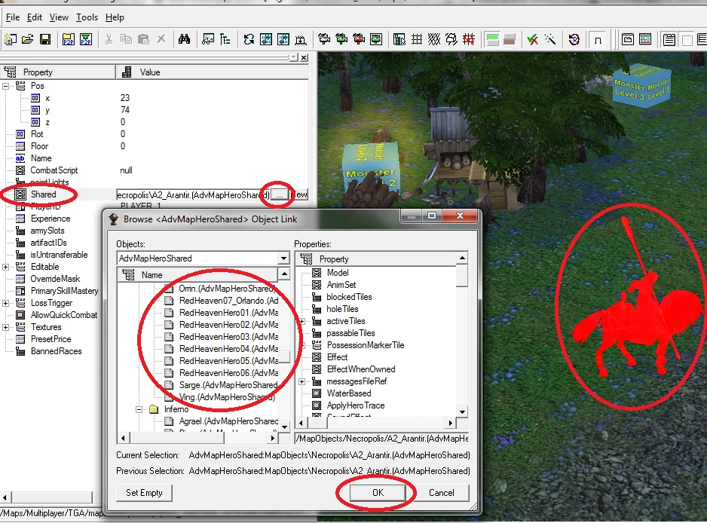The image size is (707, 523).
Task: Select the Shared property row
Action: point(43,194)
